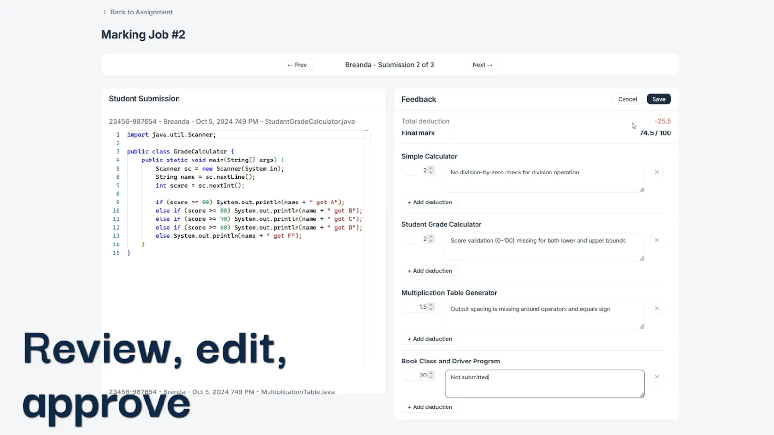This screenshot has width=774, height=435.
Task: Go back to the Assignment page
Action: [x=137, y=12]
